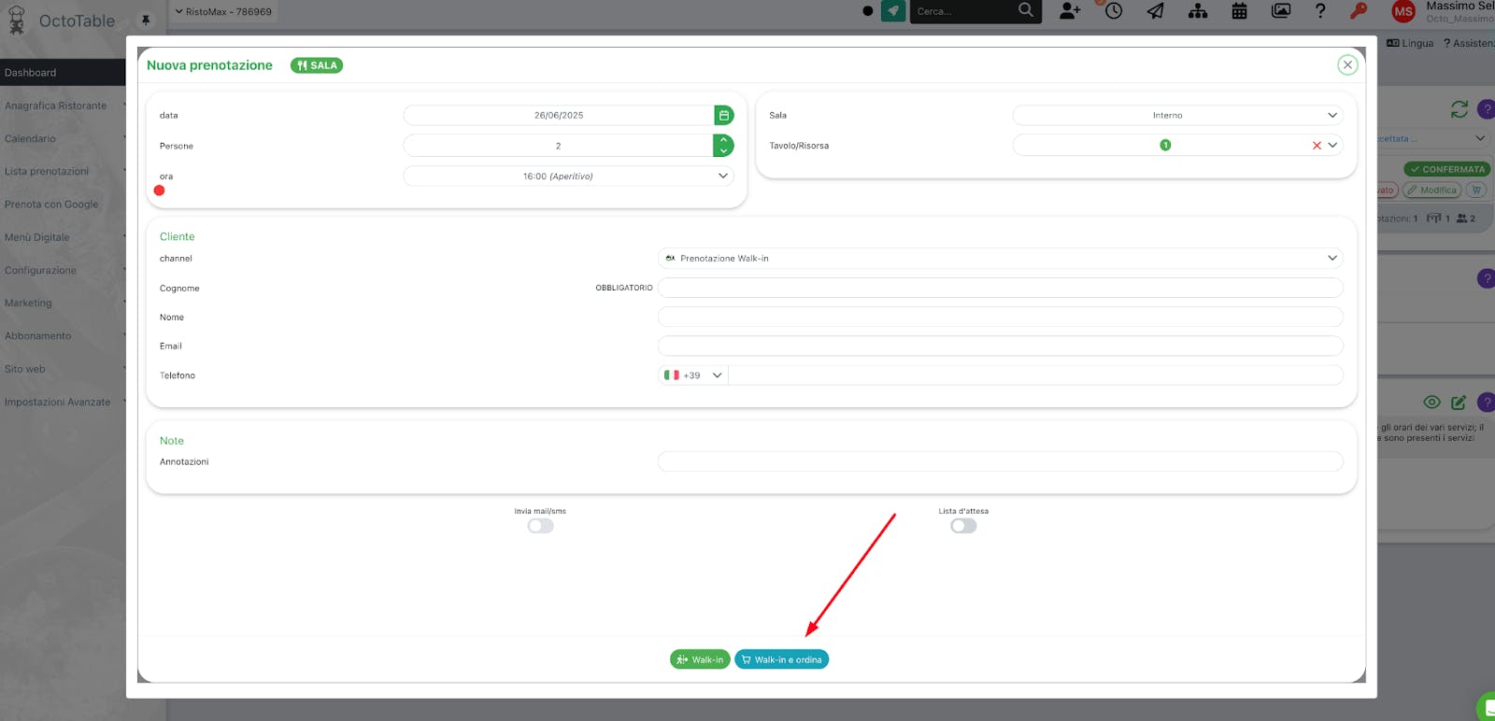Click the green edit pencil icon in background
Screen dimensions: 1495x721
click(x=1459, y=403)
